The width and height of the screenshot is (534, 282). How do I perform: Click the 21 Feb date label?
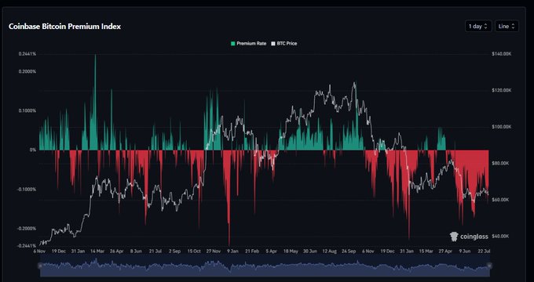252,251
